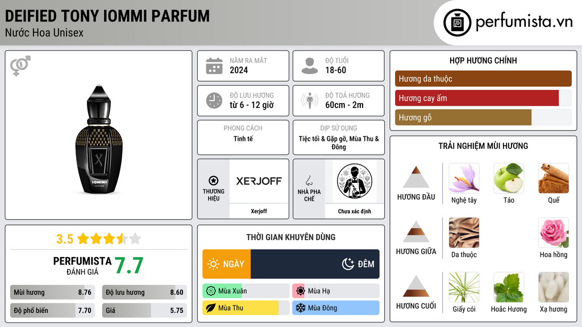The width and height of the screenshot is (582, 327).
Task: Click the perfumer illustration avatar
Action: pyautogui.click(x=355, y=181)
